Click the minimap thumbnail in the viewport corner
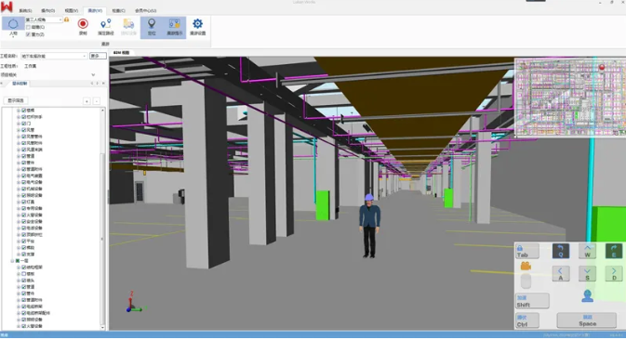This screenshot has height=340, width=626. (x=570, y=98)
